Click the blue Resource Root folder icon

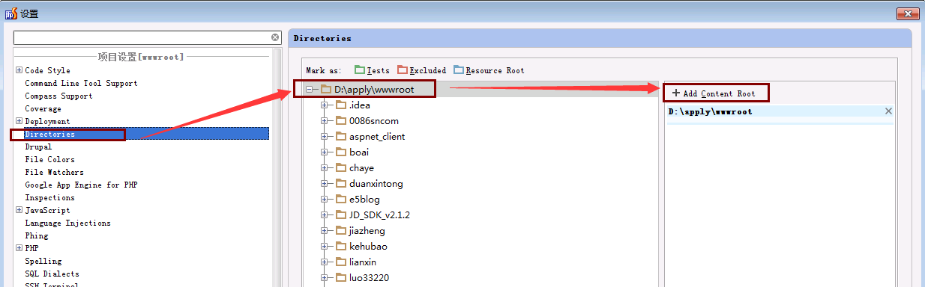pos(459,70)
